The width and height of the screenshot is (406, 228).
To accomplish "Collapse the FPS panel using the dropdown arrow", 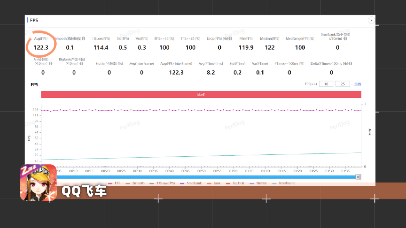I will pyautogui.click(x=372, y=21).
